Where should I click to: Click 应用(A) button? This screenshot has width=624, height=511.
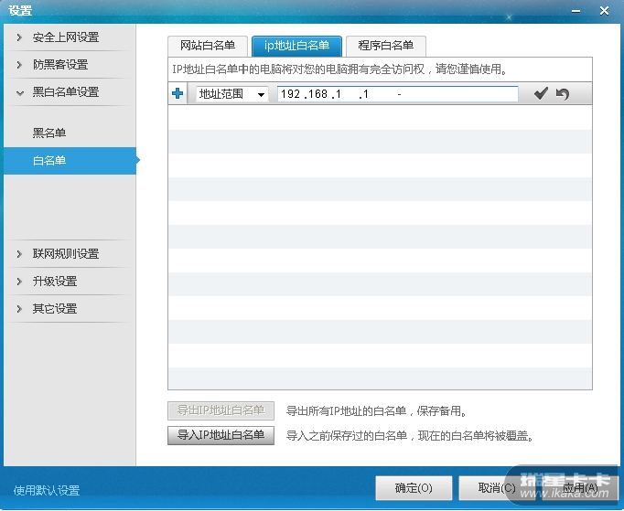pyautogui.click(x=580, y=488)
